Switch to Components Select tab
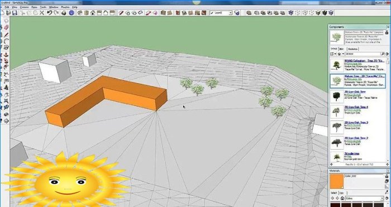This screenshot has height=207, width=391. tap(333, 49)
